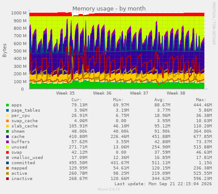Click the 'Week 35' x-axis label
Screen dimensions: 218x194
[x=65, y=93]
